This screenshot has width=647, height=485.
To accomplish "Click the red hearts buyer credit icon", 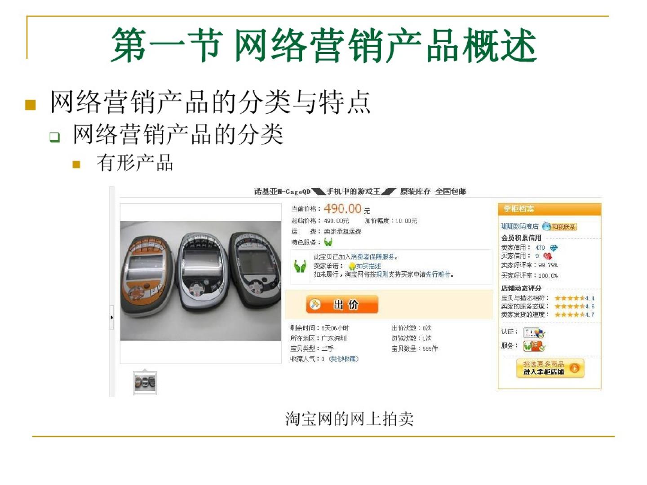I will pyautogui.click(x=547, y=256).
